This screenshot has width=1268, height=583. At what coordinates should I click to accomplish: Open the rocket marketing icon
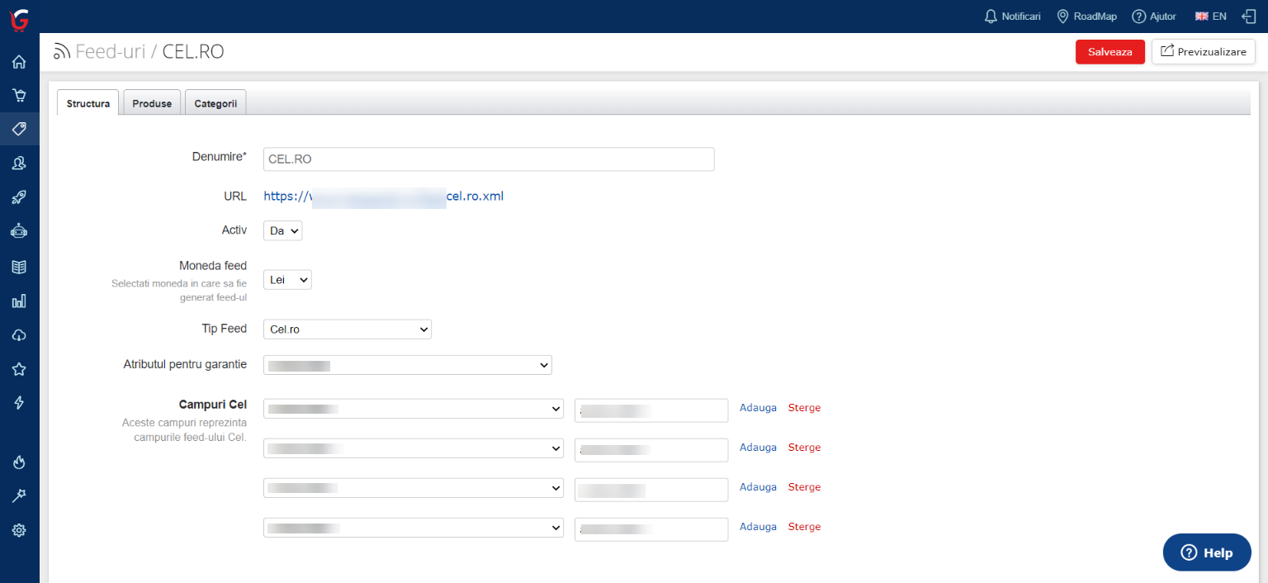(x=19, y=197)
